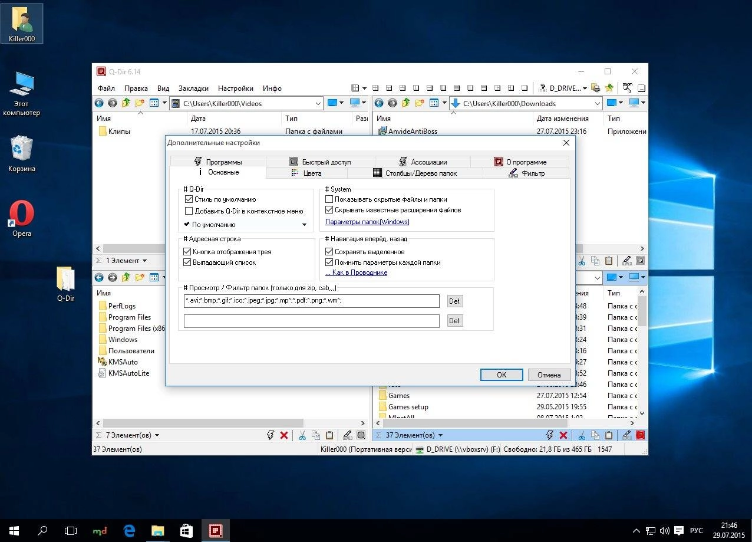The height and width of the screenshot is (542, 752).
Task: Go up one level in Downloads pane
Action: click(x=406, y=103)
